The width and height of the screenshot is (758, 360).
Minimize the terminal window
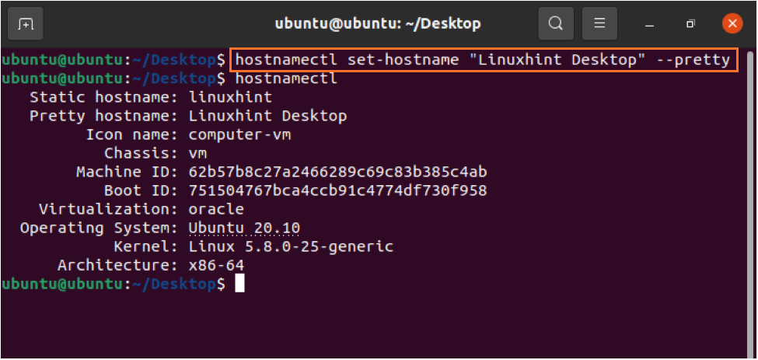650,23
